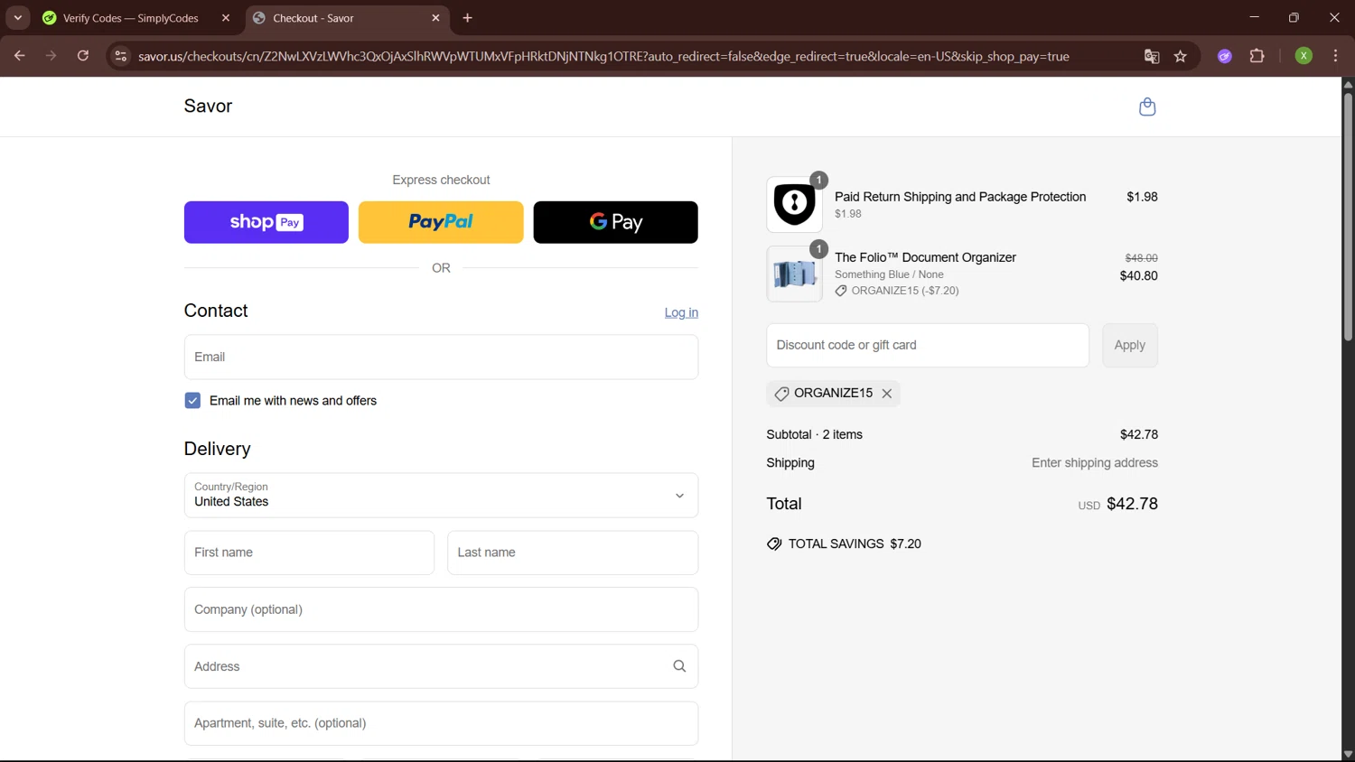Click the Folio Document Organizer thumbnail
Viewport: 1355px width, 762px height.
[795, 274]
